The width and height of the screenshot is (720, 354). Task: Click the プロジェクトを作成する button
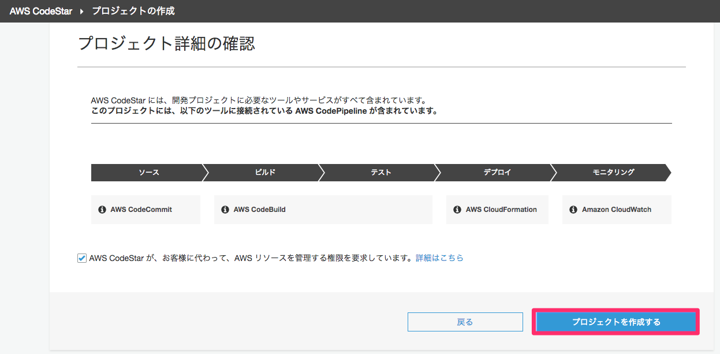tap(615, 322)
